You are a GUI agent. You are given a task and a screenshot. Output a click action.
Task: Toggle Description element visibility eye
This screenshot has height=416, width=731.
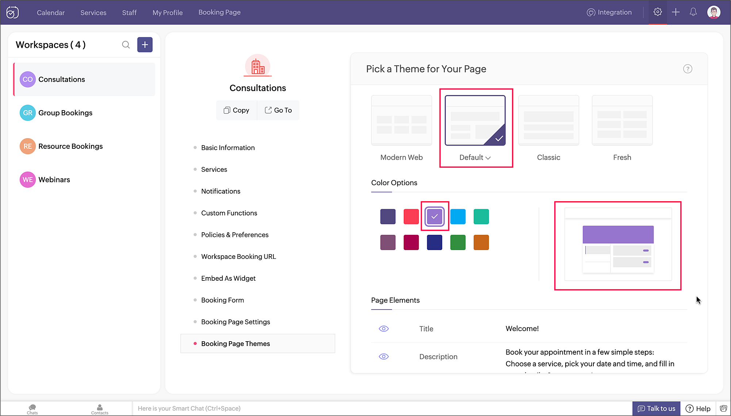tap(384, 357)
